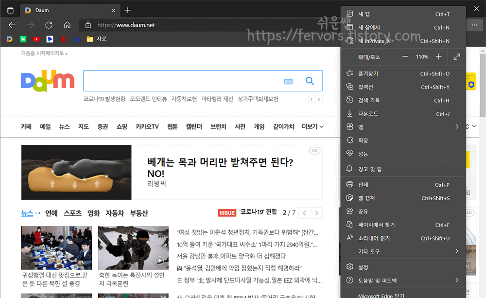This screenshot has height=298, width=486.
Task: Choose 웹 캡처 from the menu
Action: (403, 198)
